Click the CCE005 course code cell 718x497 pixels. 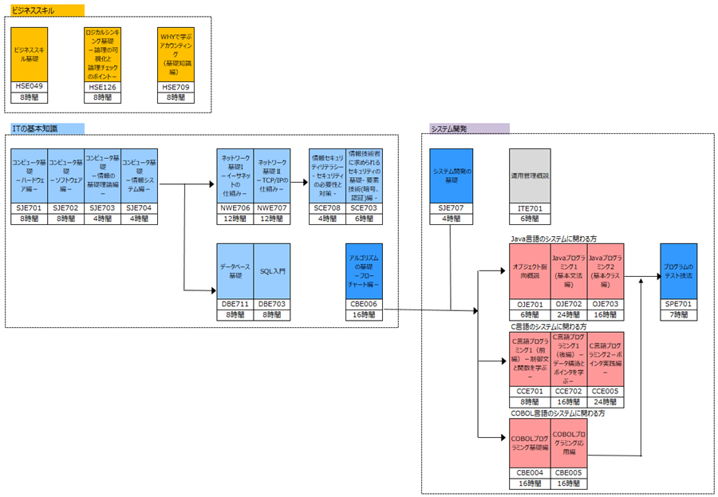point(606,391)
